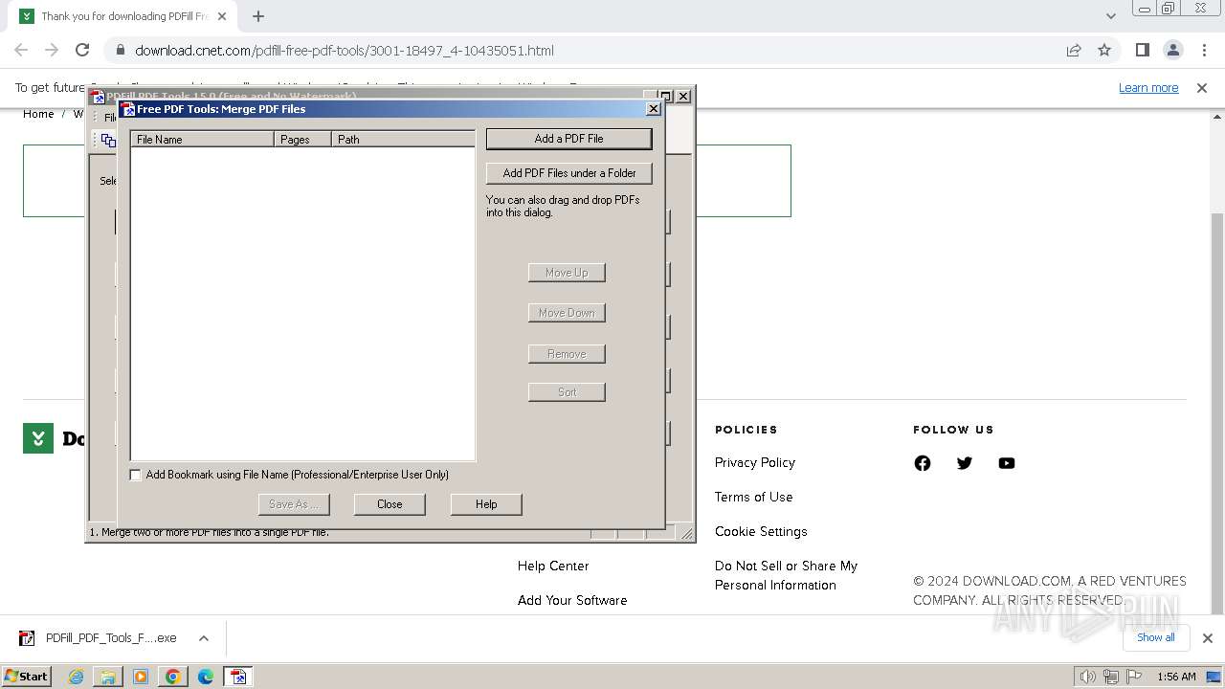Click the Remove button in Merge dialog
The height and width of the screenshot is (689, 1225).
click(567, 354)
